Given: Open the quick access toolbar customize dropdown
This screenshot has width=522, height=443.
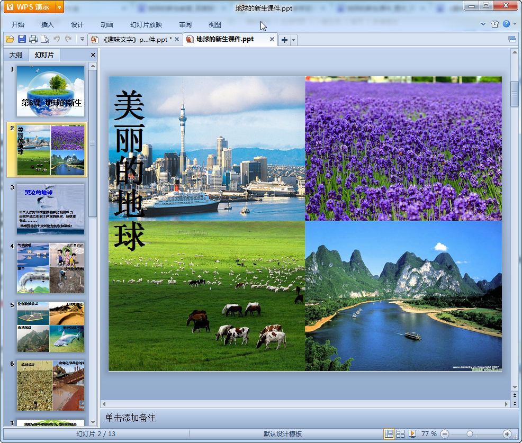Looking at the screenshot, I should click(82, 39).
